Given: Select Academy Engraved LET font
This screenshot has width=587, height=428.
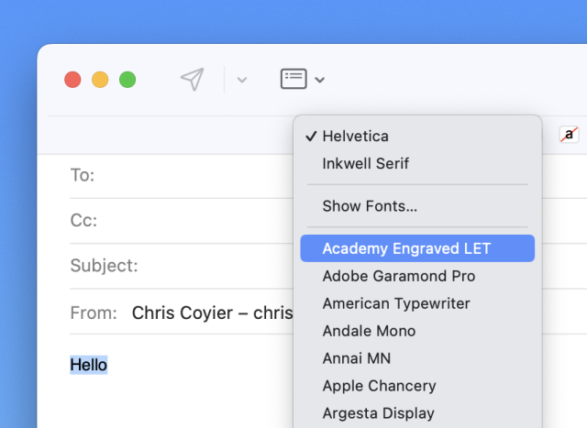Looking at the screenshot, I should 406,248.
